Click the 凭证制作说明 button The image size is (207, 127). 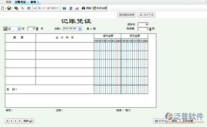[x=127, y=15]
